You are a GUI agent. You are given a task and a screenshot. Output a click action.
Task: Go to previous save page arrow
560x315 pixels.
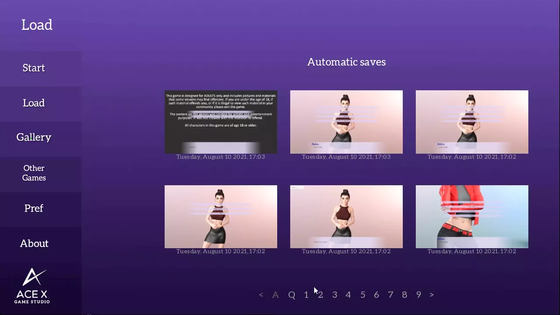261,295
